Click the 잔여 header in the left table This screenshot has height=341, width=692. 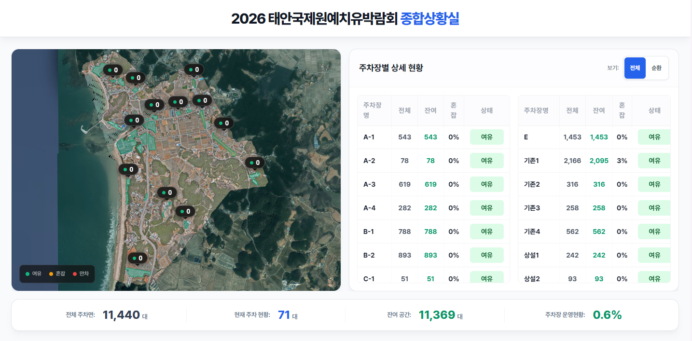[x=430, y=110]
